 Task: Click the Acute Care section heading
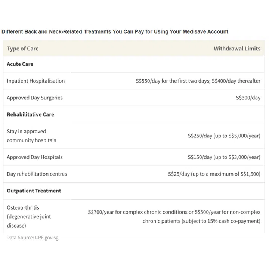pos(20,64)
